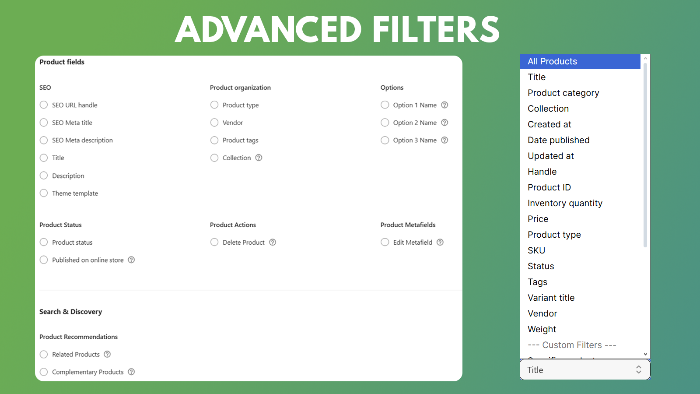Screen dimensions: 700x394
Task: Select the Theme template radio button
Action: [44, 193]
